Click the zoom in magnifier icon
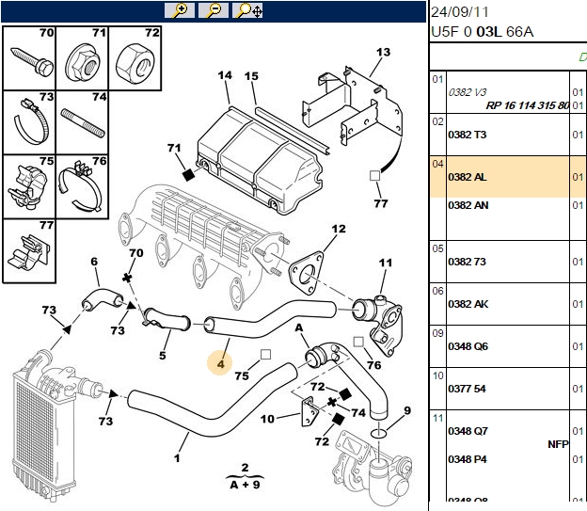Viewport: 587px width, 511px height. [180, 10]
